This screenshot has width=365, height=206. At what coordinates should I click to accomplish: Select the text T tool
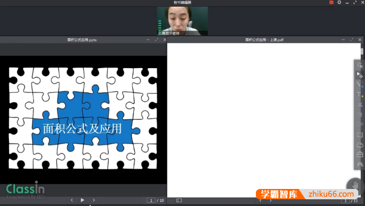(359, 94)
